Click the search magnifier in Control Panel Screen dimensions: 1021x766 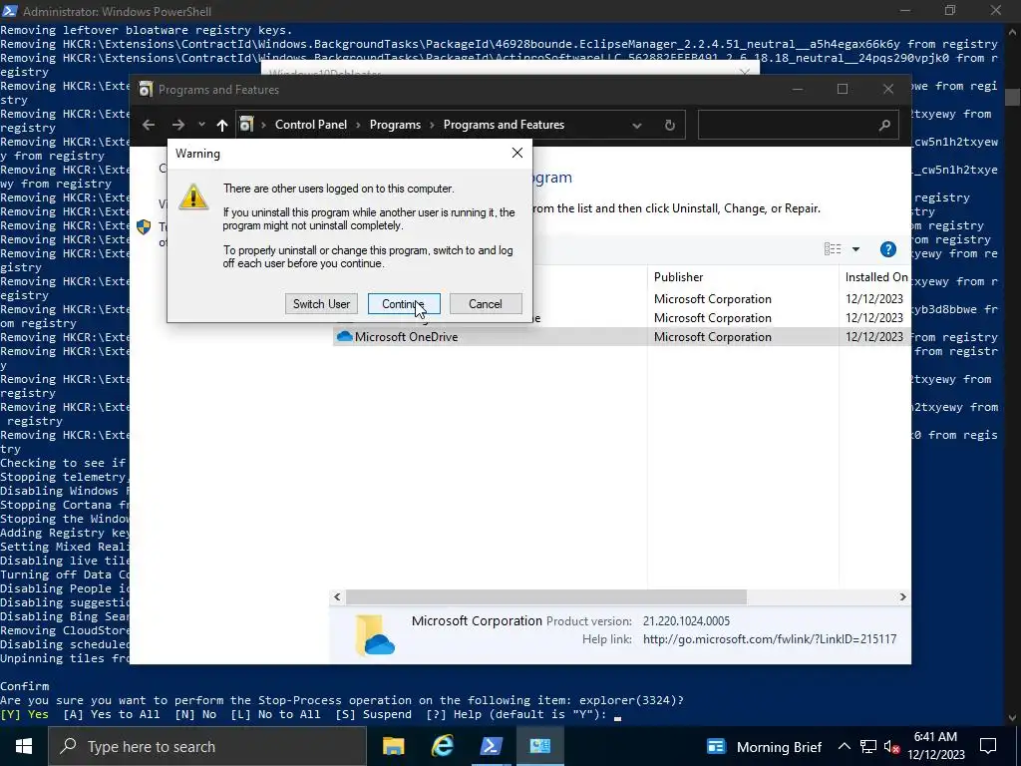(884, 125)
